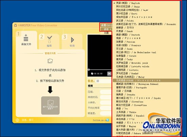
Task: Click the snapshot icon beside the timecode
Action: [x=109, y=73]
